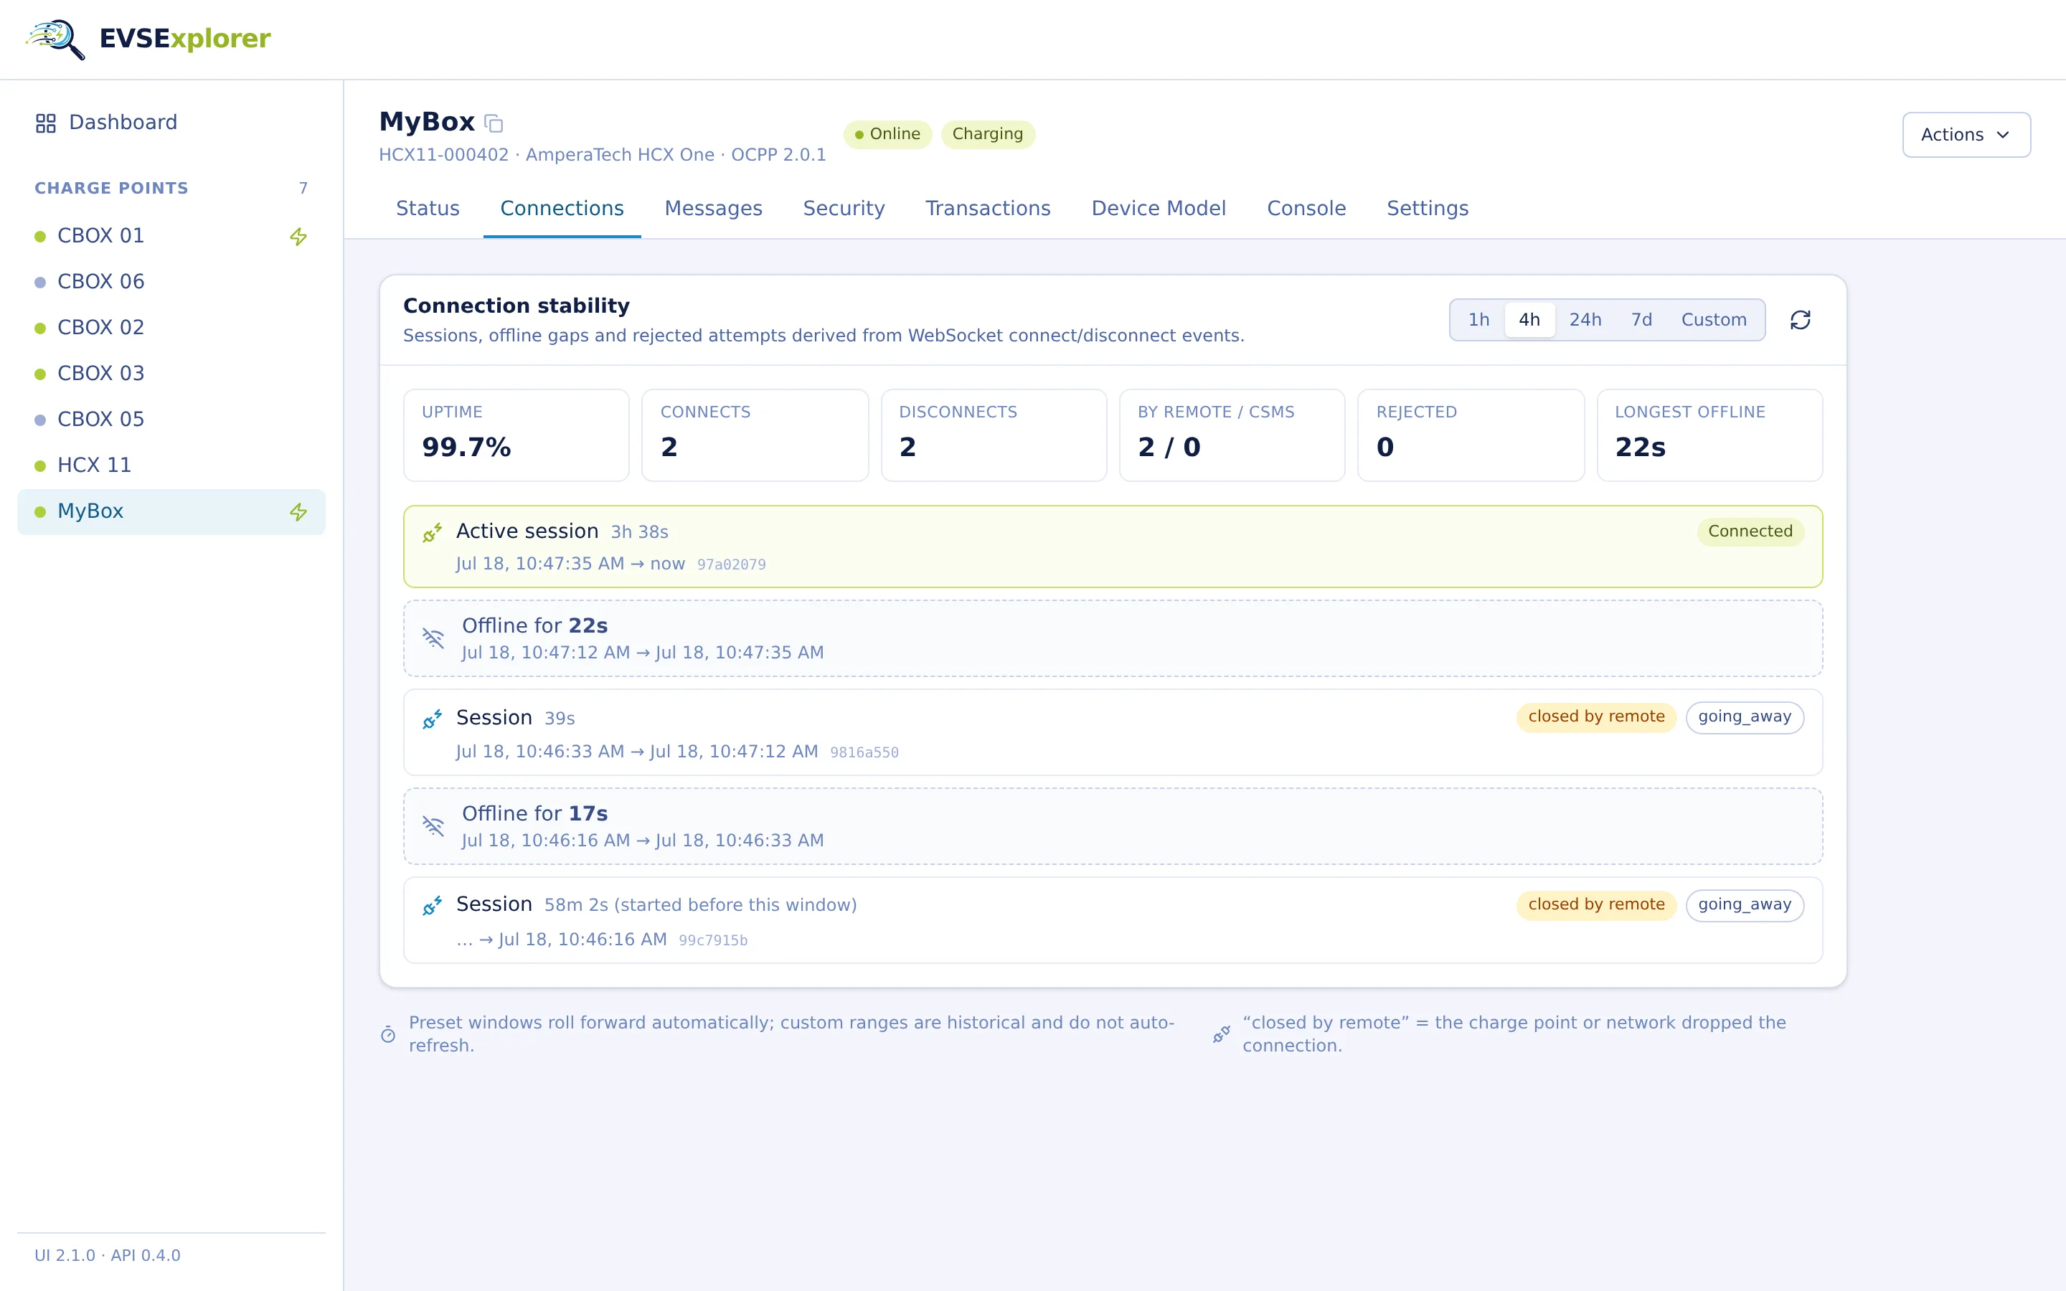Select the 1h time window
2066x1291 pixels.
(x=1478, y=320)
